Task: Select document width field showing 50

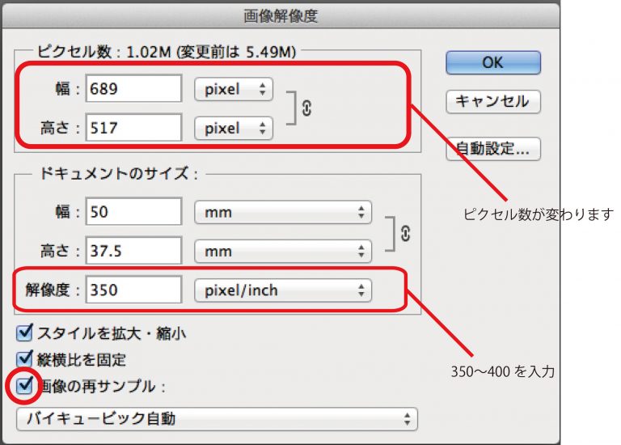Action: 133,213
